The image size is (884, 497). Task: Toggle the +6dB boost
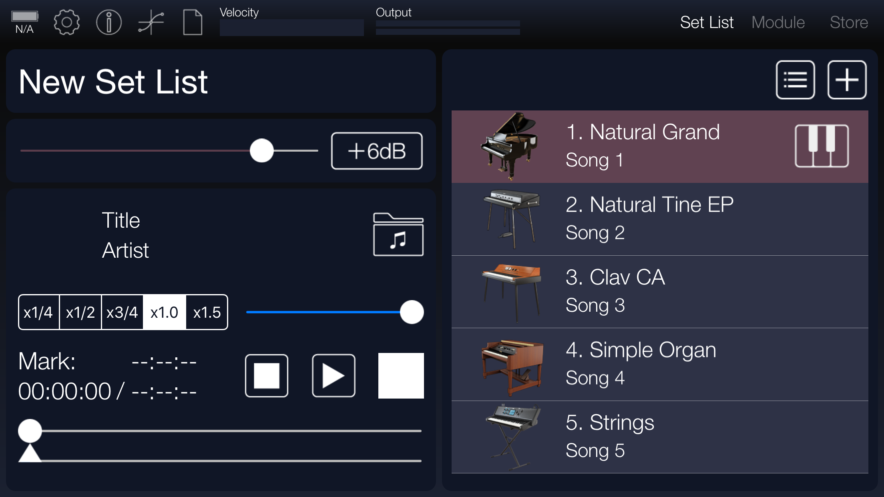376,151
